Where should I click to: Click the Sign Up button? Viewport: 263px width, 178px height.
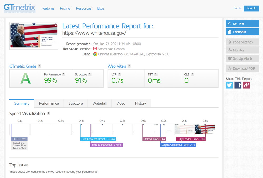tap(251, 8)
